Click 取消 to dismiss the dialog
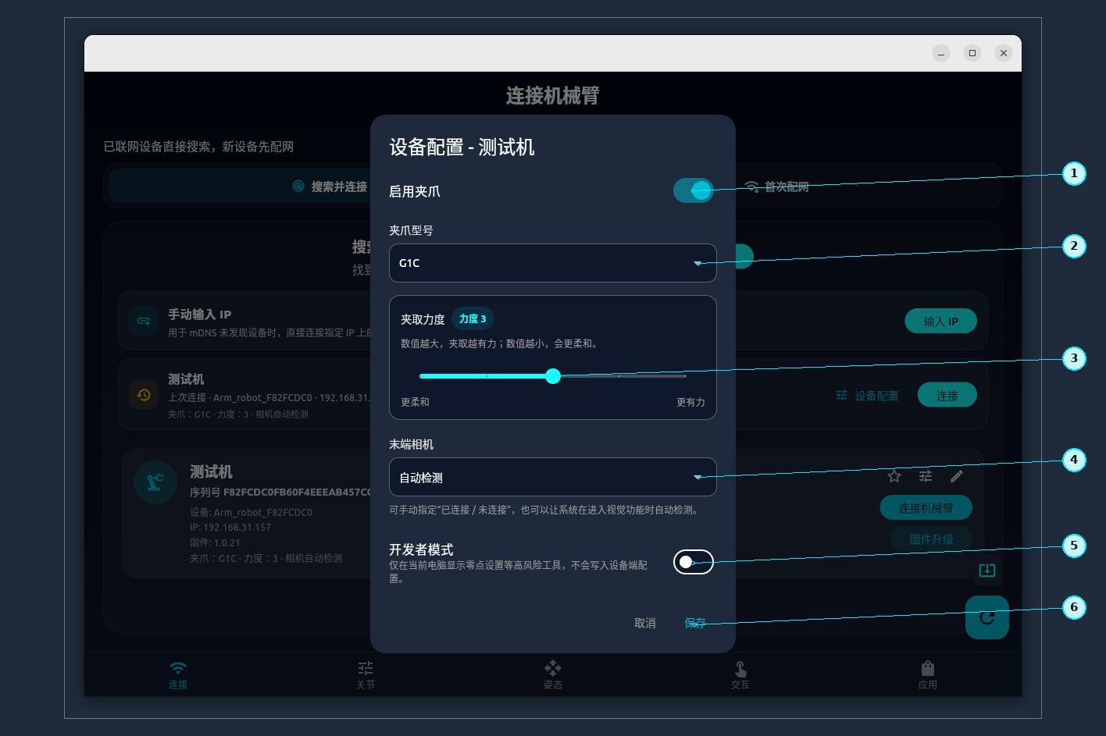Viewport: 1106px width, 736px height. (x=645, y=623)
